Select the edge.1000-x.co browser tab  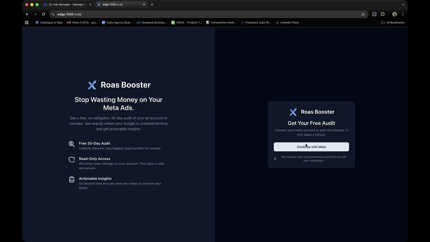click(121, 5)
